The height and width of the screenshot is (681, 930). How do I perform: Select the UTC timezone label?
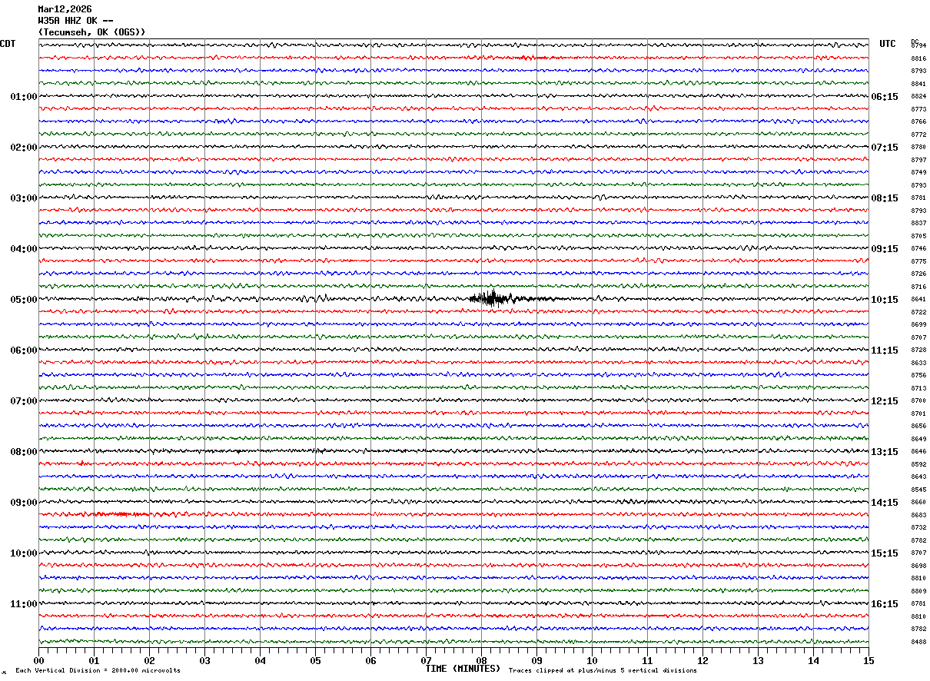887,44
